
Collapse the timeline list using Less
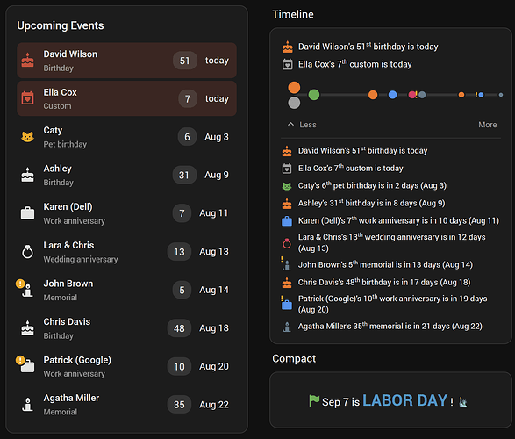(x=308, y=125)
